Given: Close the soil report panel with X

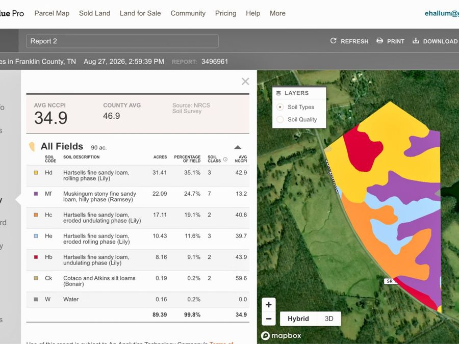Looking at the screenshot, I should tap(245, 82).
